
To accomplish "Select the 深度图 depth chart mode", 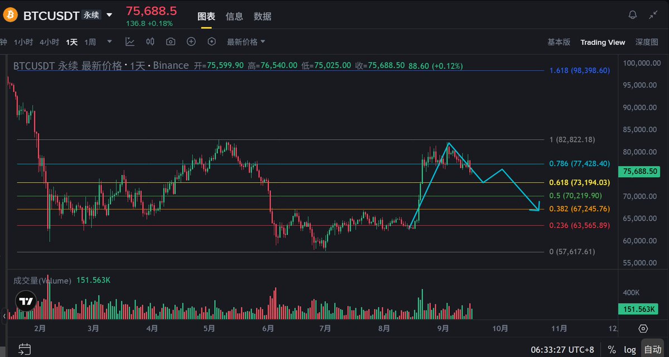I will pos(646,42).
